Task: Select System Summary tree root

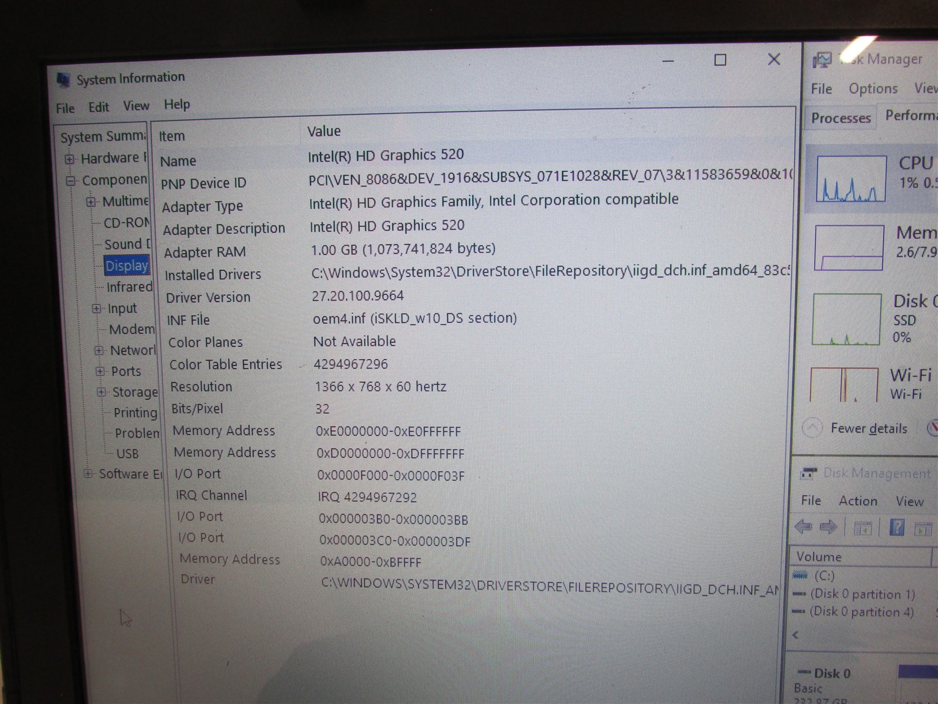Action: click(103, 137)
